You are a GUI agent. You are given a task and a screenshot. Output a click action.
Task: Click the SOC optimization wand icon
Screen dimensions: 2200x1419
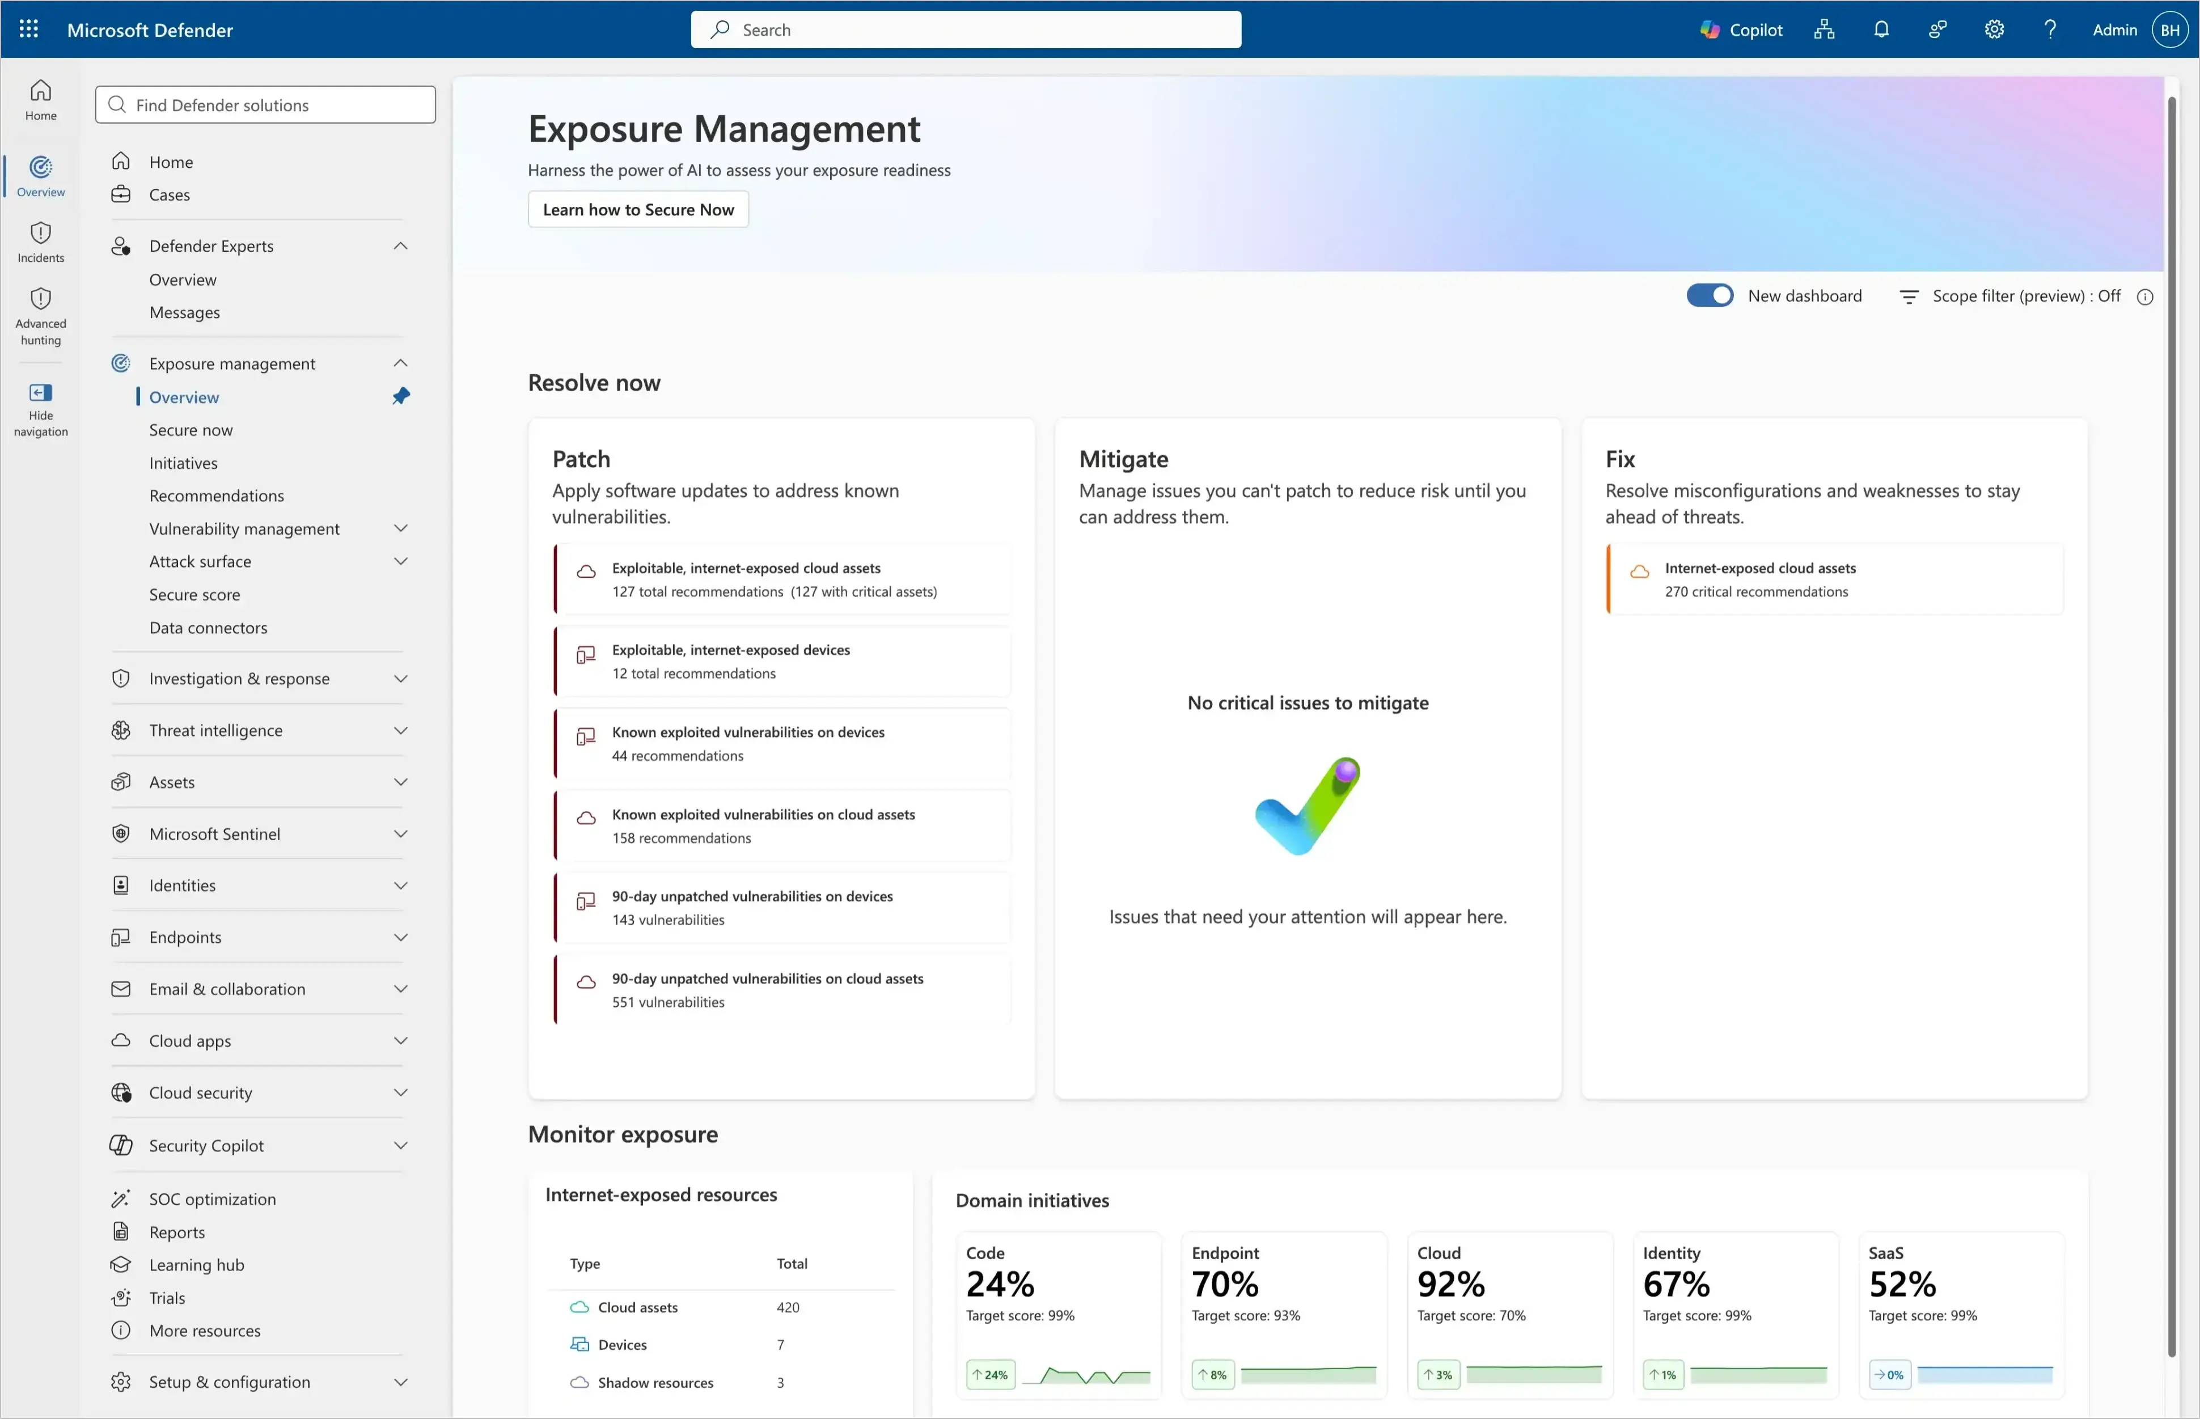pos(121,1199)
